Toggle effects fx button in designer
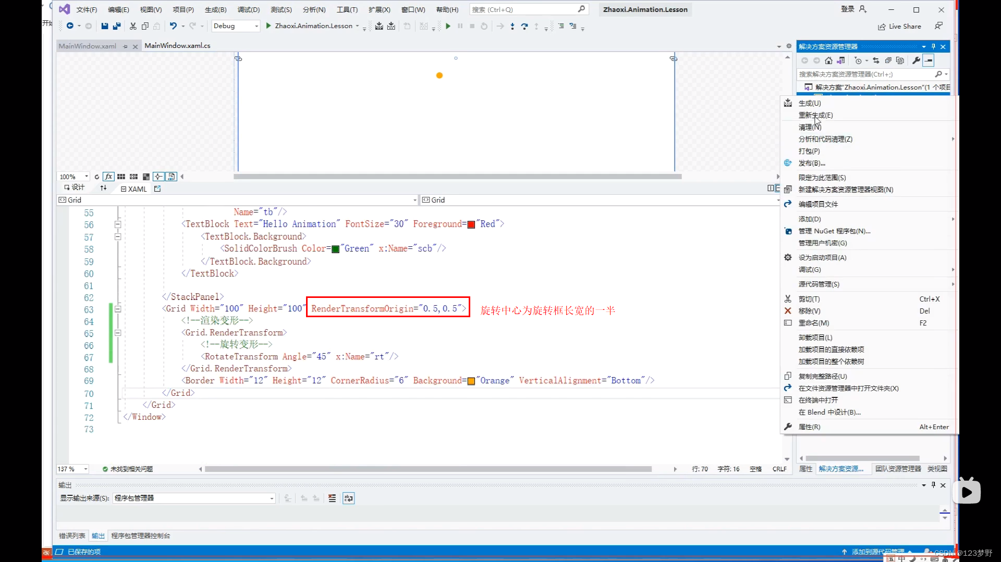 [108, 177]
